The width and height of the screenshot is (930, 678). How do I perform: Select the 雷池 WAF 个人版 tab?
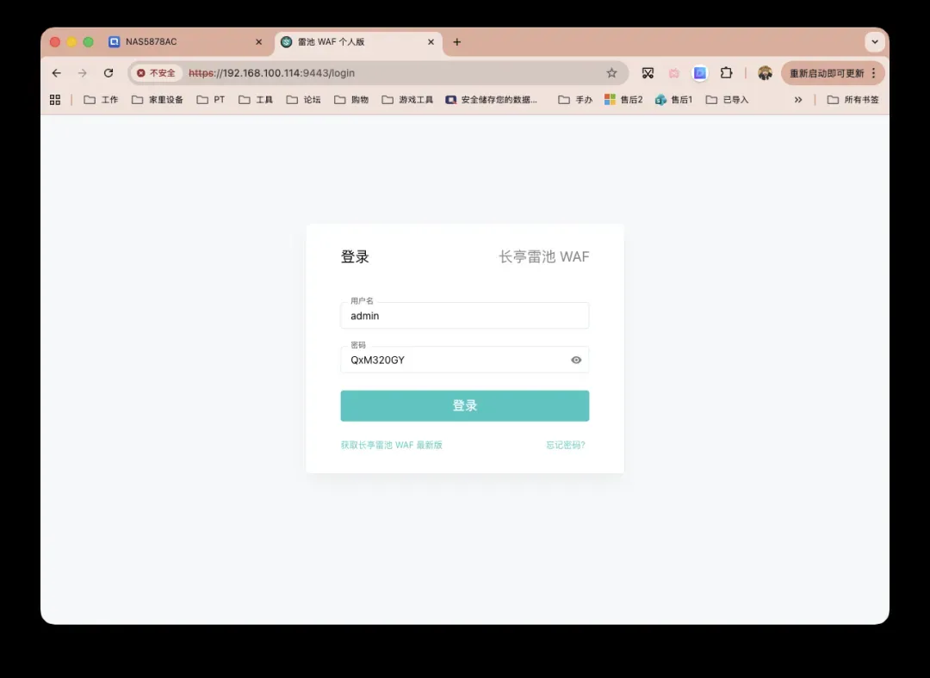pyautogui.click(x=358, y=42)
